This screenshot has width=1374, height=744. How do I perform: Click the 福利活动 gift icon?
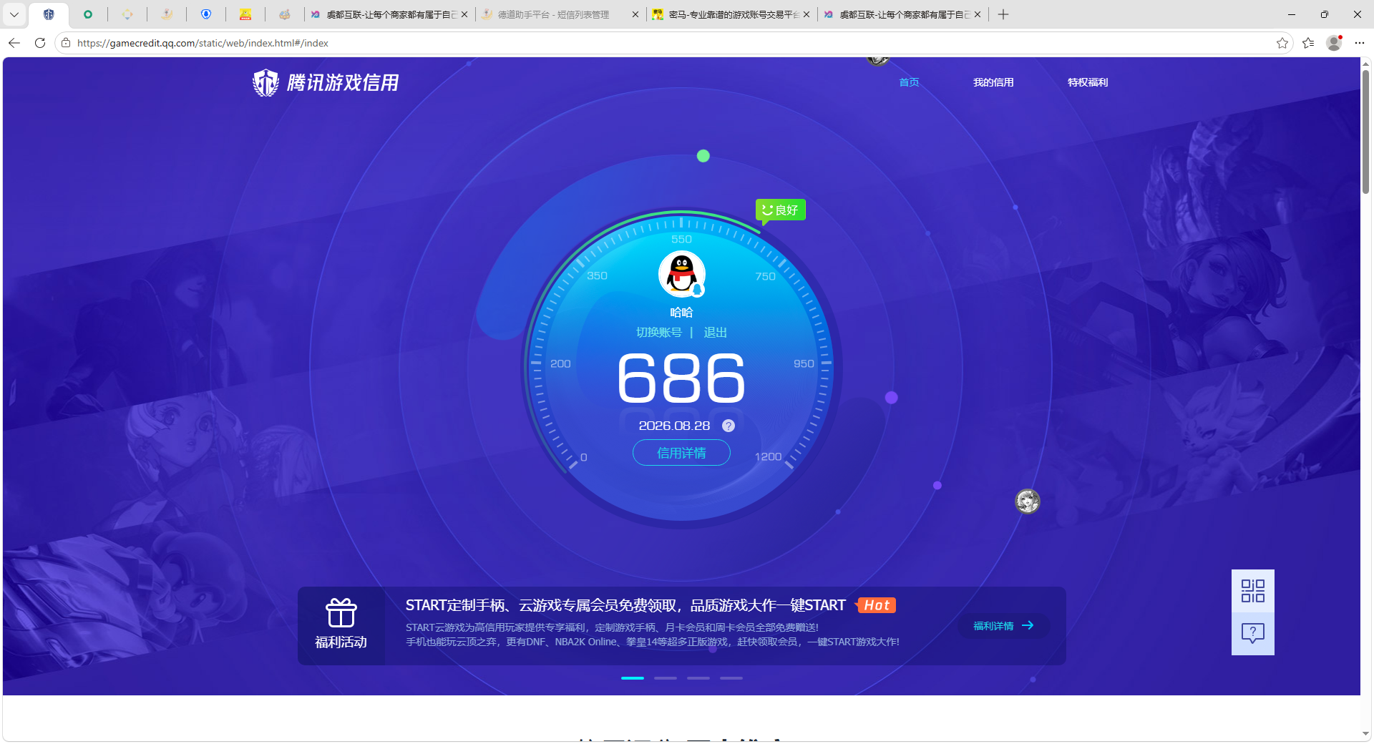(x=341, y=613)
